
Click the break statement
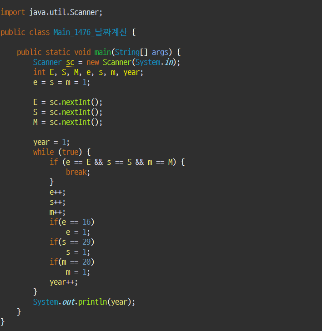(78, 172)
